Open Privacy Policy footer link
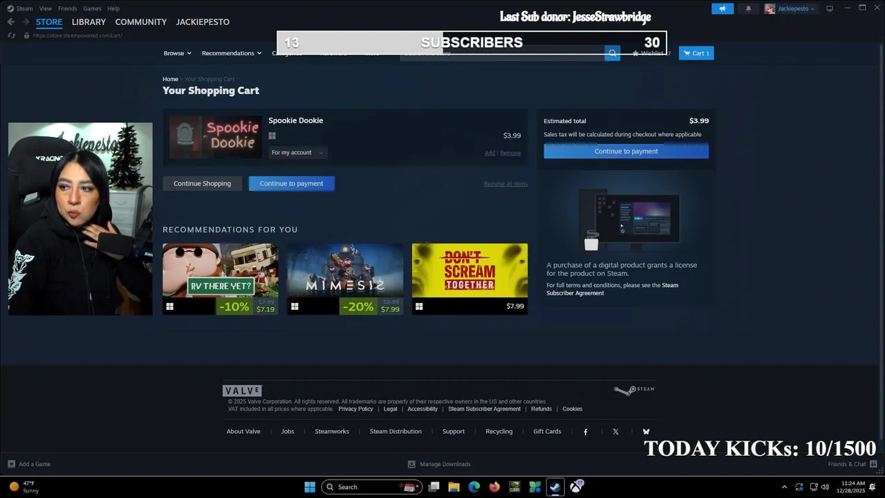Image resolution: width=885 pixels, height=498 pixels. tap(355, 409)
